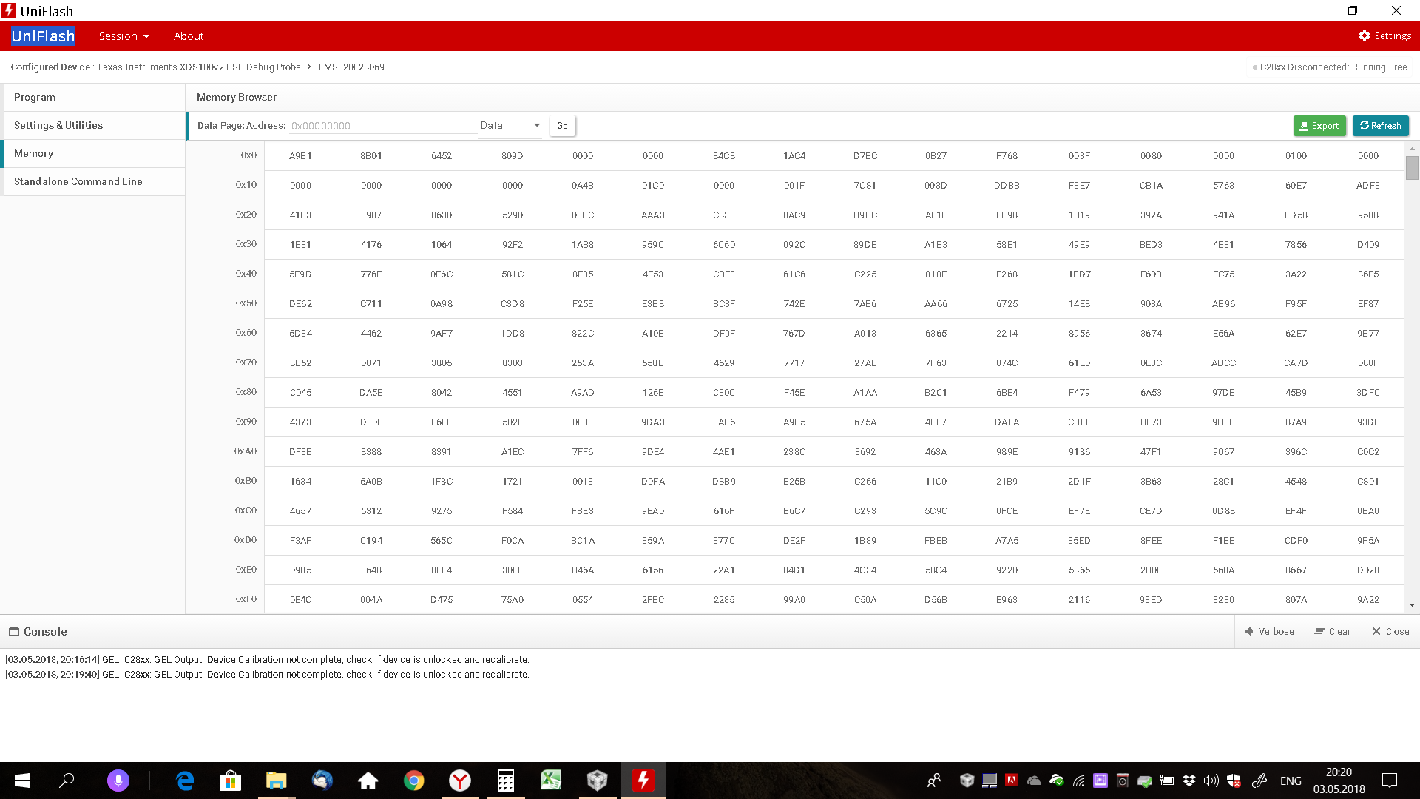Click the UniFlash taskbar icon
The width and height of the screenshot is (1420, 799).
pos(643,781)
